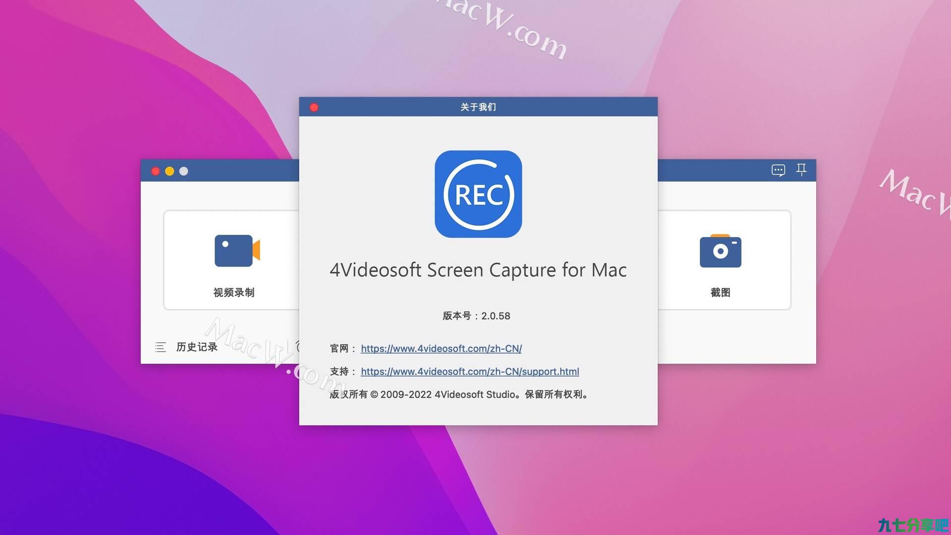This screenshot has height=535, width=951.
Task: Choose the 视频录制 label
Action: click(x=234, y=292)
